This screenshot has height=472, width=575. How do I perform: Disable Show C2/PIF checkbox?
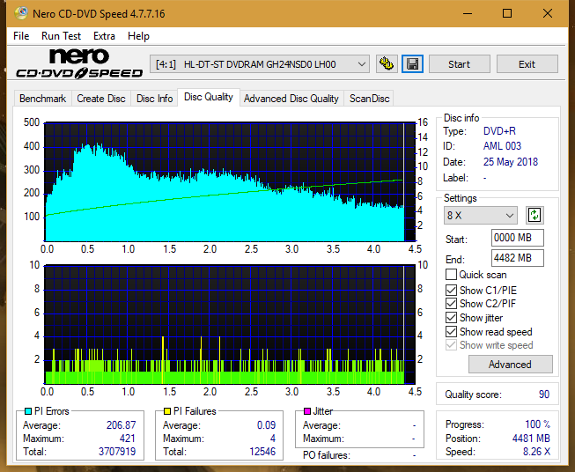pos(451,303)
